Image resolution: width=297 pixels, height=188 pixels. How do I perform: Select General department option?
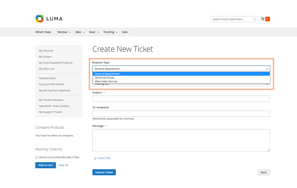(x=181, y=74)
